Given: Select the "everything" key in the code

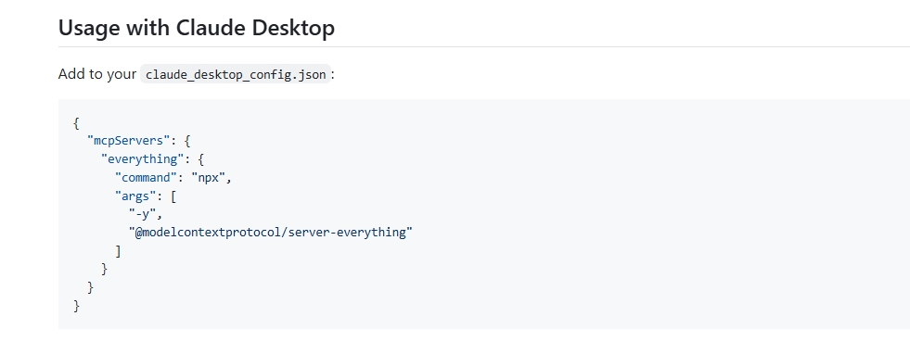Looking at the screenshot, I should tap(142, 158).
